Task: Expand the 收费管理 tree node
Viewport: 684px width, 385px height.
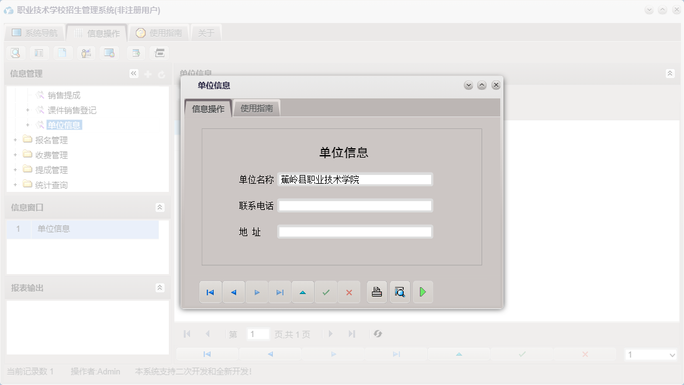Action: (15, 154)
